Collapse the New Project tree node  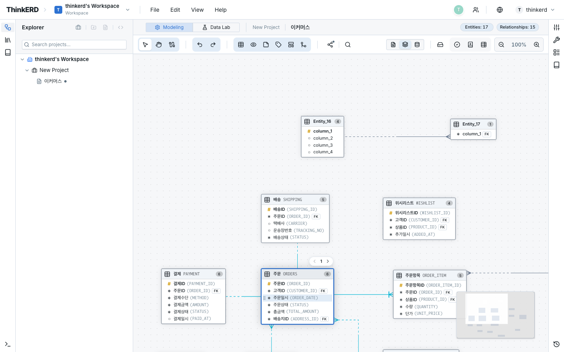[27, 70]
